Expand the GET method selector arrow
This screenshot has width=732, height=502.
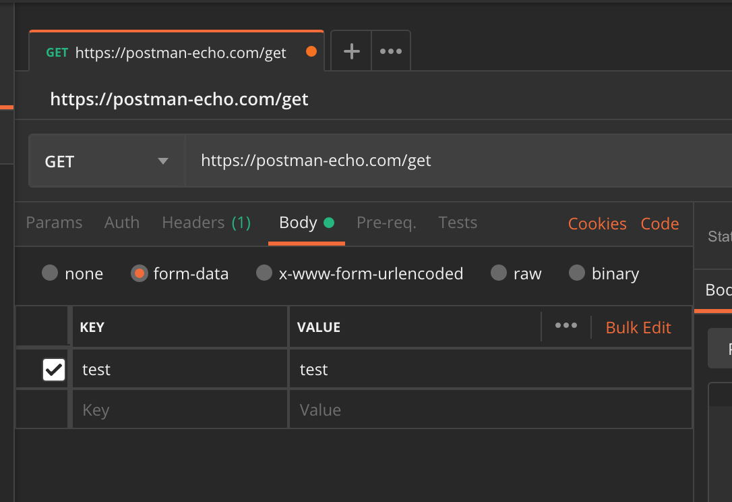tap(162, 161)
